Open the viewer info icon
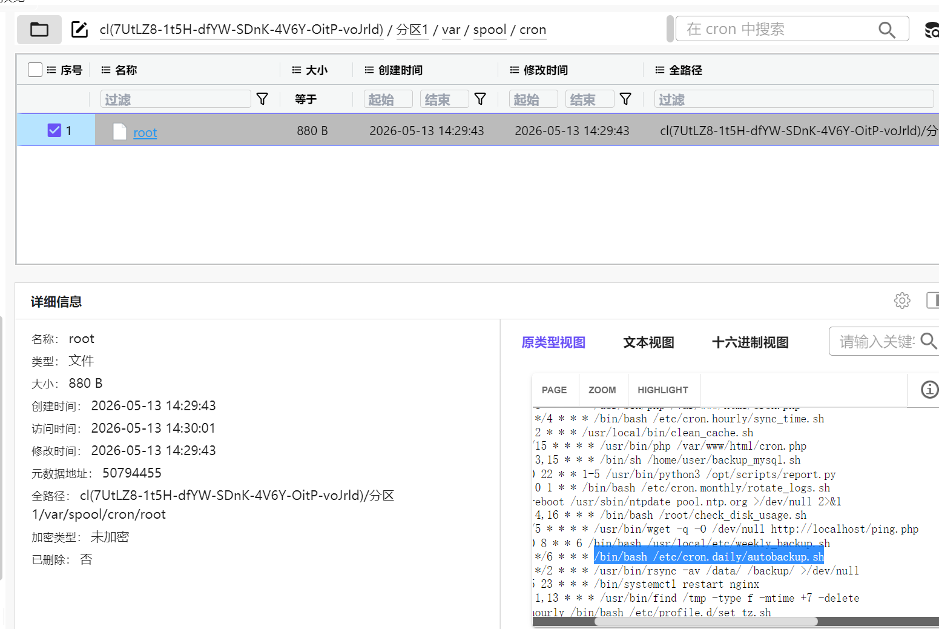The image size is (939, 629). click(x=929, y=390)
